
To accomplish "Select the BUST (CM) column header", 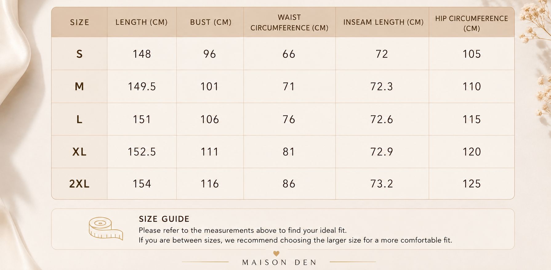I will pos(211,22).
